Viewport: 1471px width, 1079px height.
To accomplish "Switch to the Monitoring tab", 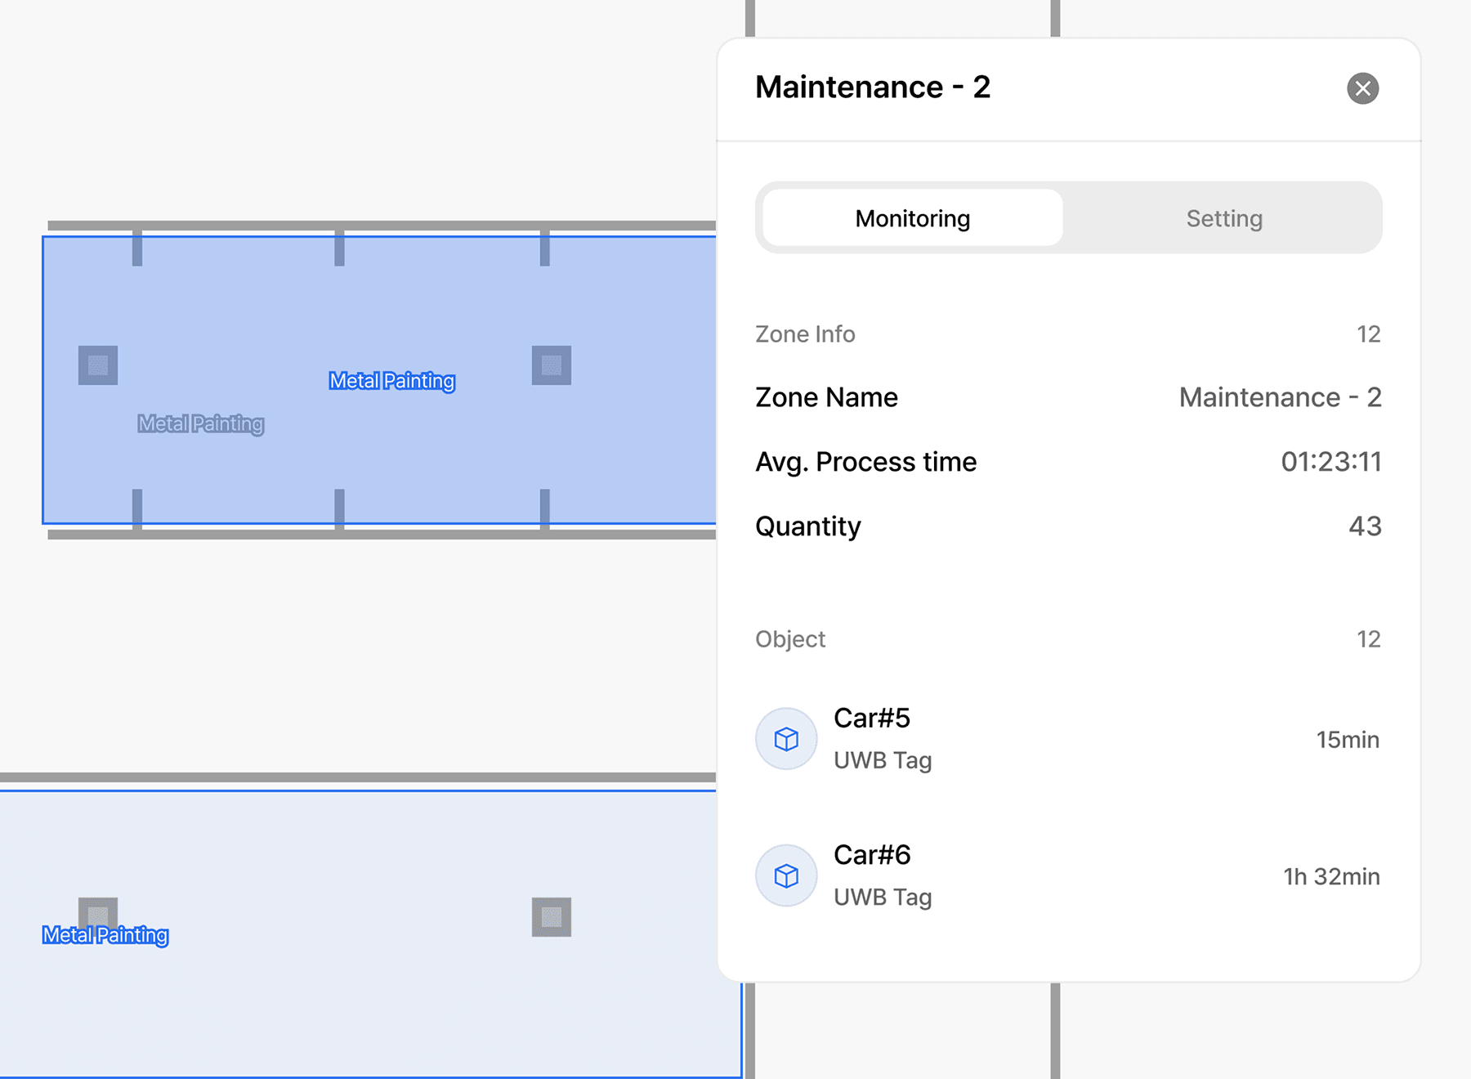I will (912, 218).
